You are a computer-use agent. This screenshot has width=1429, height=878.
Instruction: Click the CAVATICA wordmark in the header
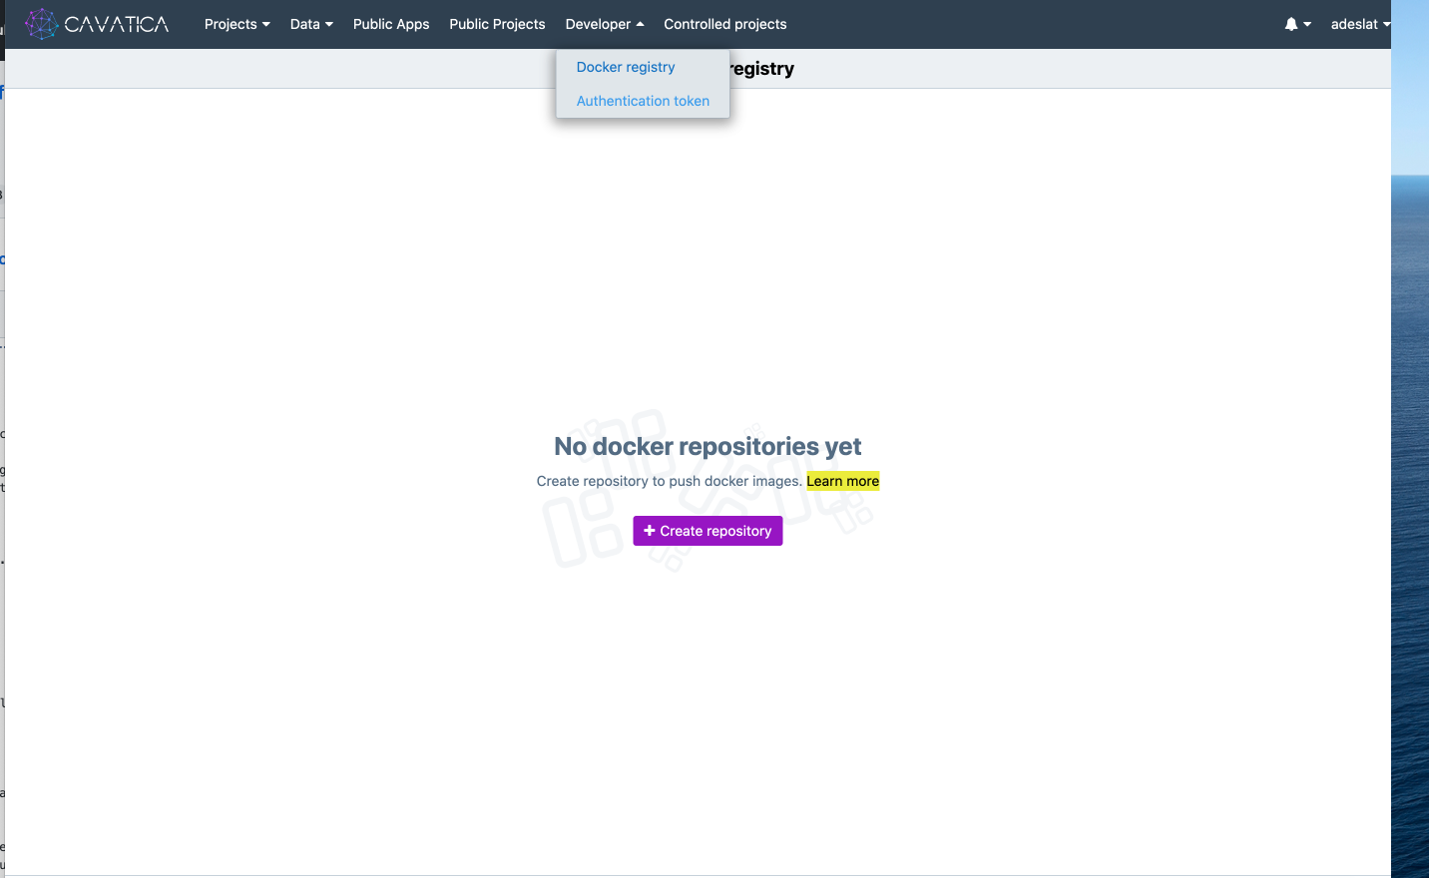point(117,24)
